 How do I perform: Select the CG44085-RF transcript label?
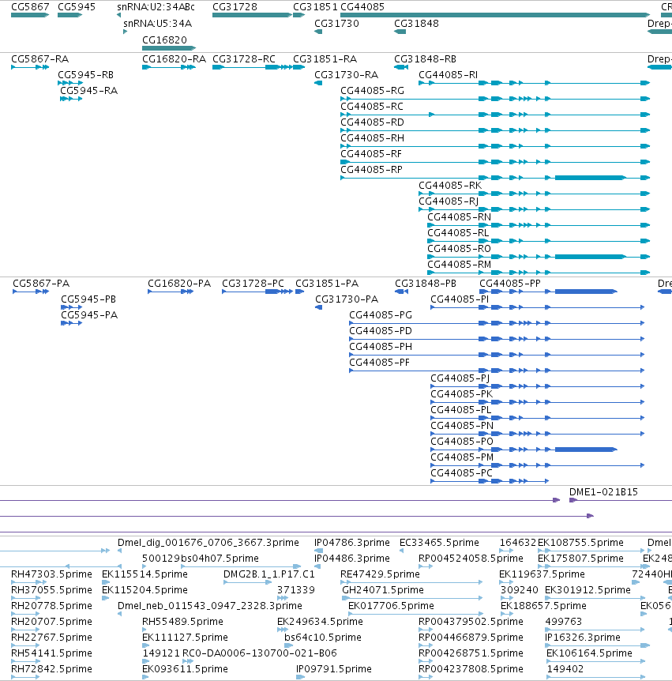[371, 154]
